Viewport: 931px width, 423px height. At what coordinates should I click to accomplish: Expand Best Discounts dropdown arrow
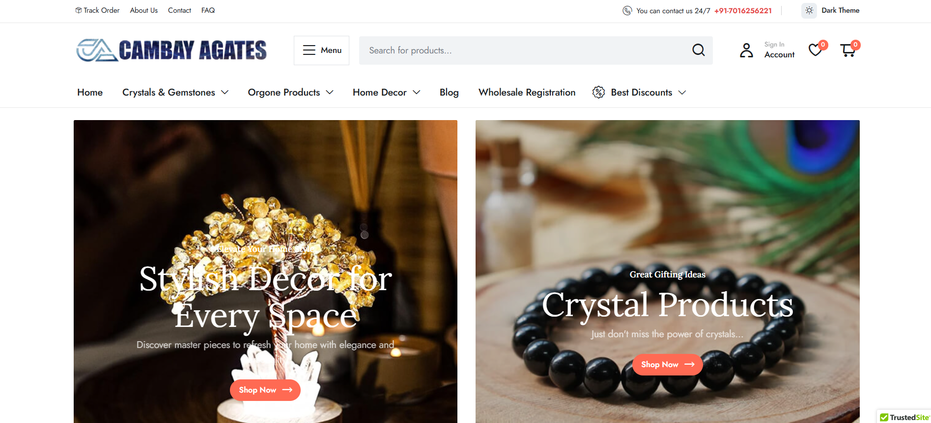[682, 93]
